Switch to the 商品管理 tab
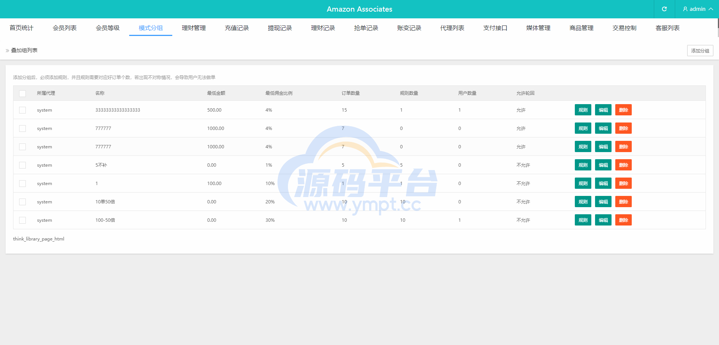Screen dimensions: 719x345 [582, 28]
